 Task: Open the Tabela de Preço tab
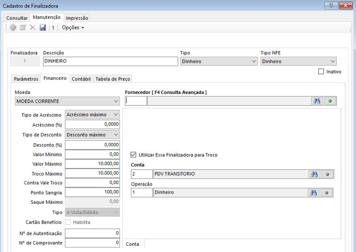click(x=113, y=79)
